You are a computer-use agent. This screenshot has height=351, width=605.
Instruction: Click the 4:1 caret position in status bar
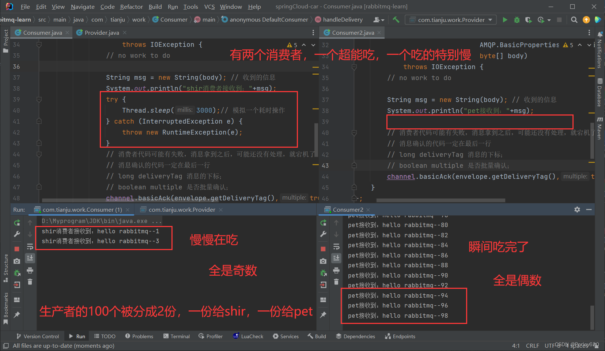point(516,346)
